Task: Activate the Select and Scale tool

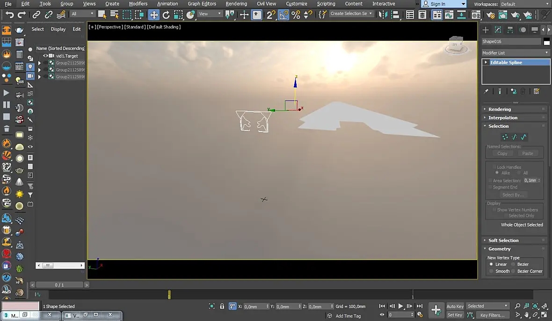Action: 178,15
